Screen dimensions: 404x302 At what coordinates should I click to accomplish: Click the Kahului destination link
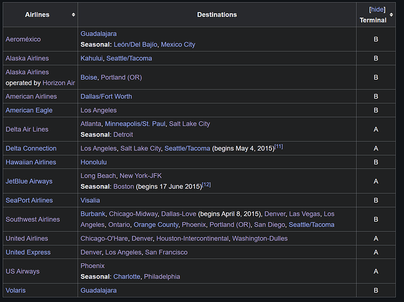coord(91,58)
